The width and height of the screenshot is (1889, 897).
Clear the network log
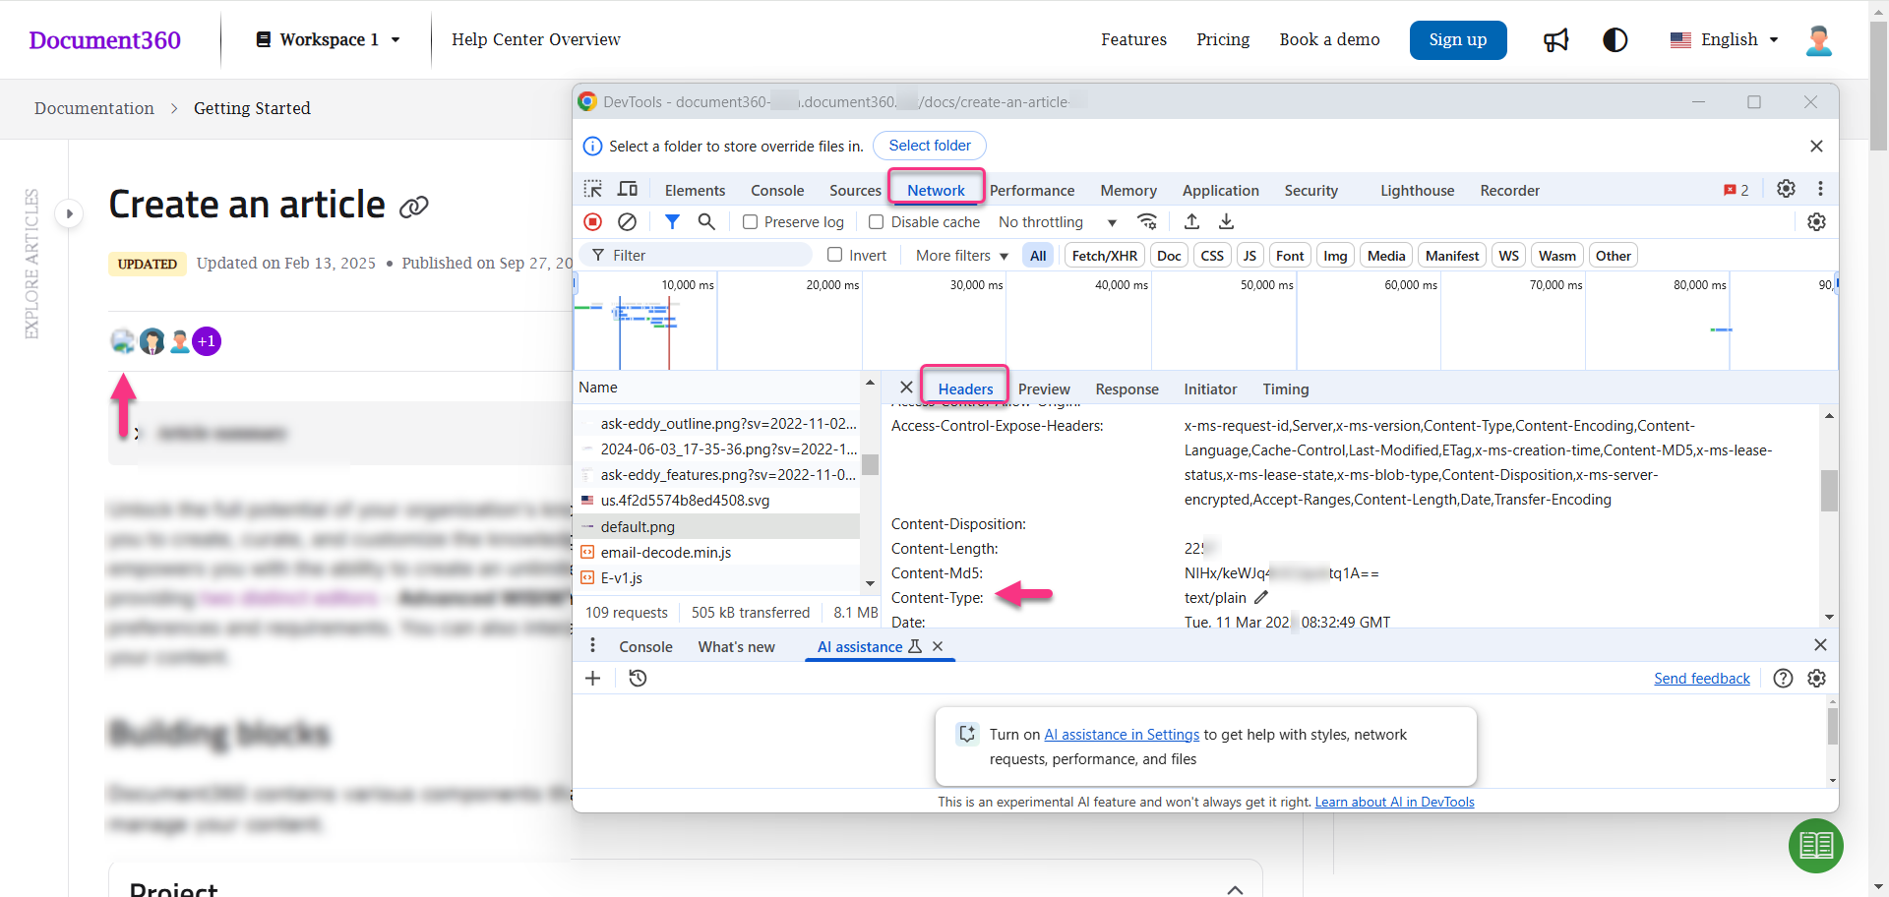click(x=627, y=222)
